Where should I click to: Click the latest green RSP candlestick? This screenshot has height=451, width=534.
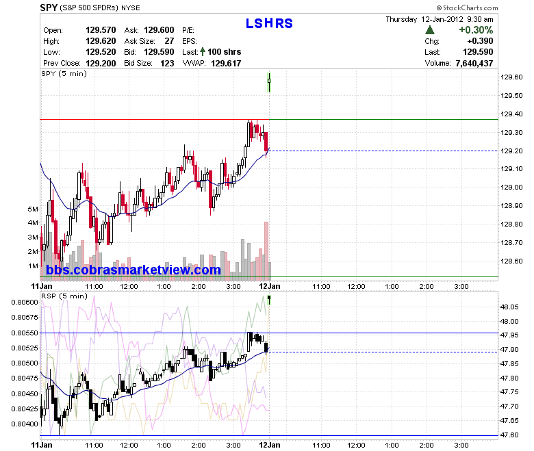tap(269, 300)
